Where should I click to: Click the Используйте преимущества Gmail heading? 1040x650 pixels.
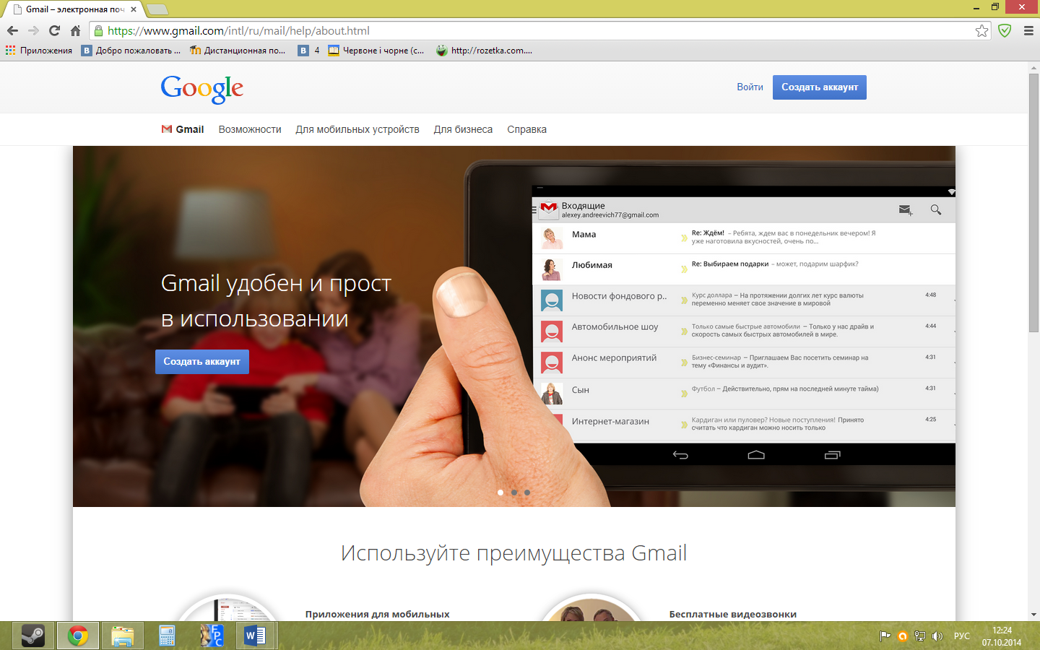(x=513, y=553)
